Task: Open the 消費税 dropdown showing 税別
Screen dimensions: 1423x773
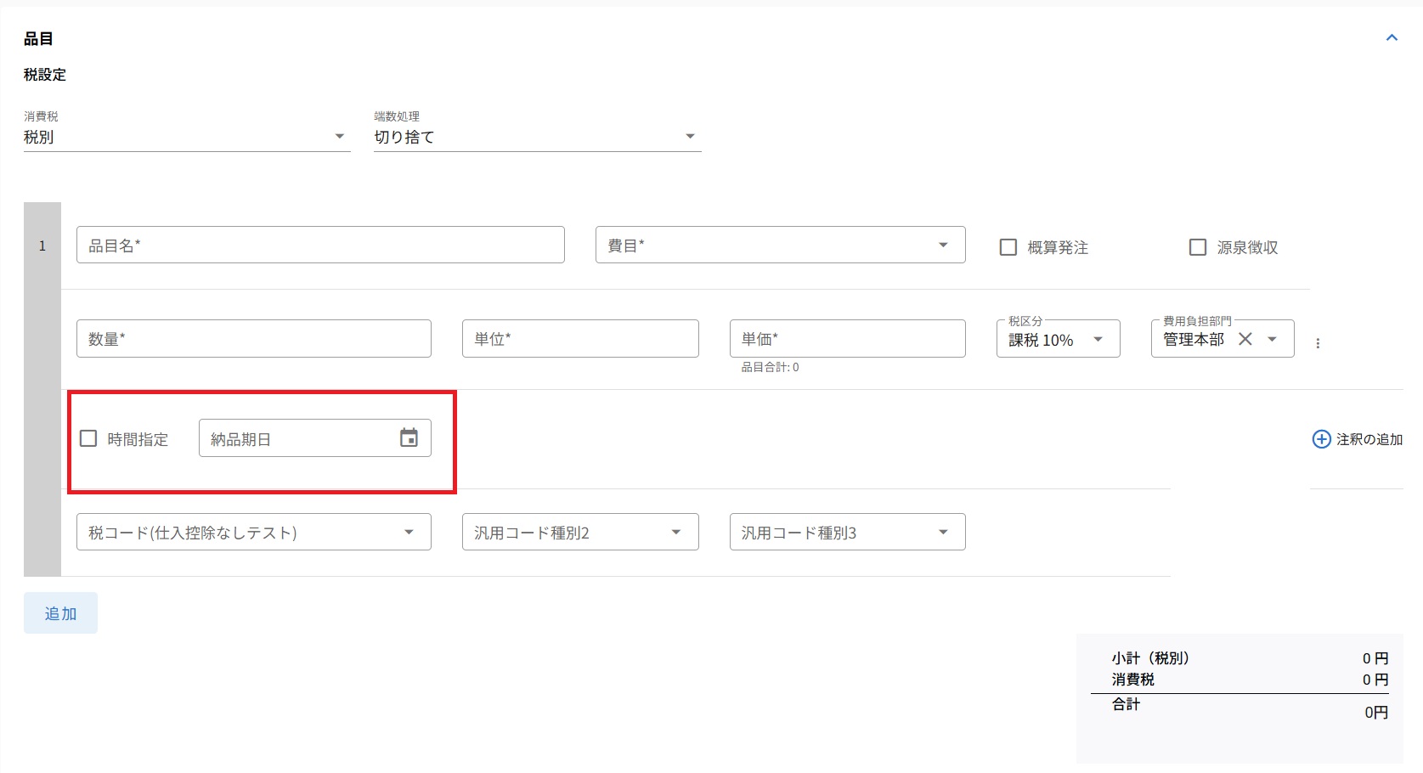Action: pos(339,135)
